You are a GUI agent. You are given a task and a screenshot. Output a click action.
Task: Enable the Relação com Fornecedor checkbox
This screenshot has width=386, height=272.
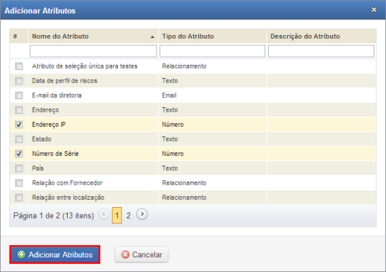(19, 183)
